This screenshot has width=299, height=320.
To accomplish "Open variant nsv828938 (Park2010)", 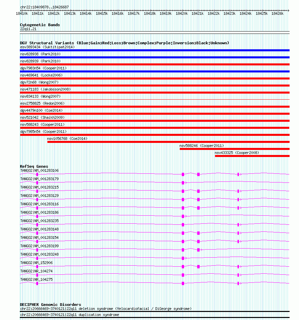I will pyautogui.click(x=40, y=54).
